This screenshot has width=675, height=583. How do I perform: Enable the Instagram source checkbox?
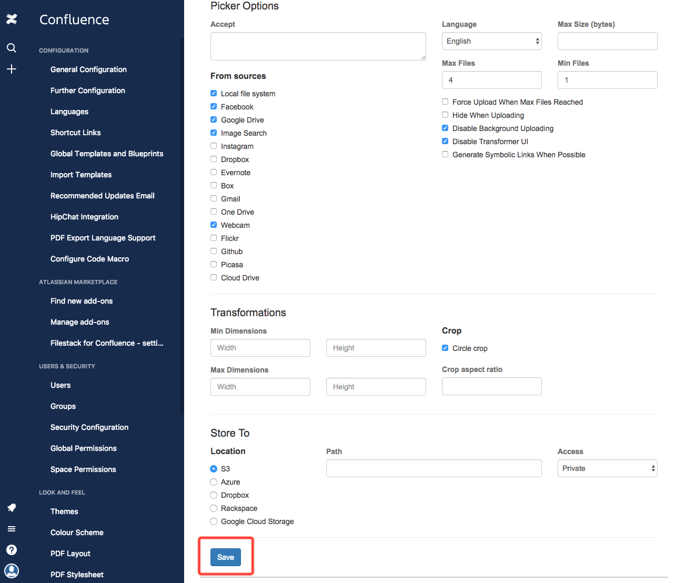click(214, 146)
